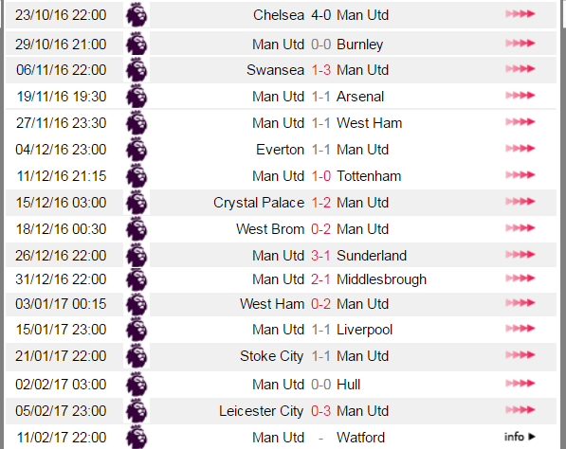Viewport: 566px width, 449px height.
Task: Open details arrows for Man Utd 1-0 Tottenham
Action: coord(520,175)
